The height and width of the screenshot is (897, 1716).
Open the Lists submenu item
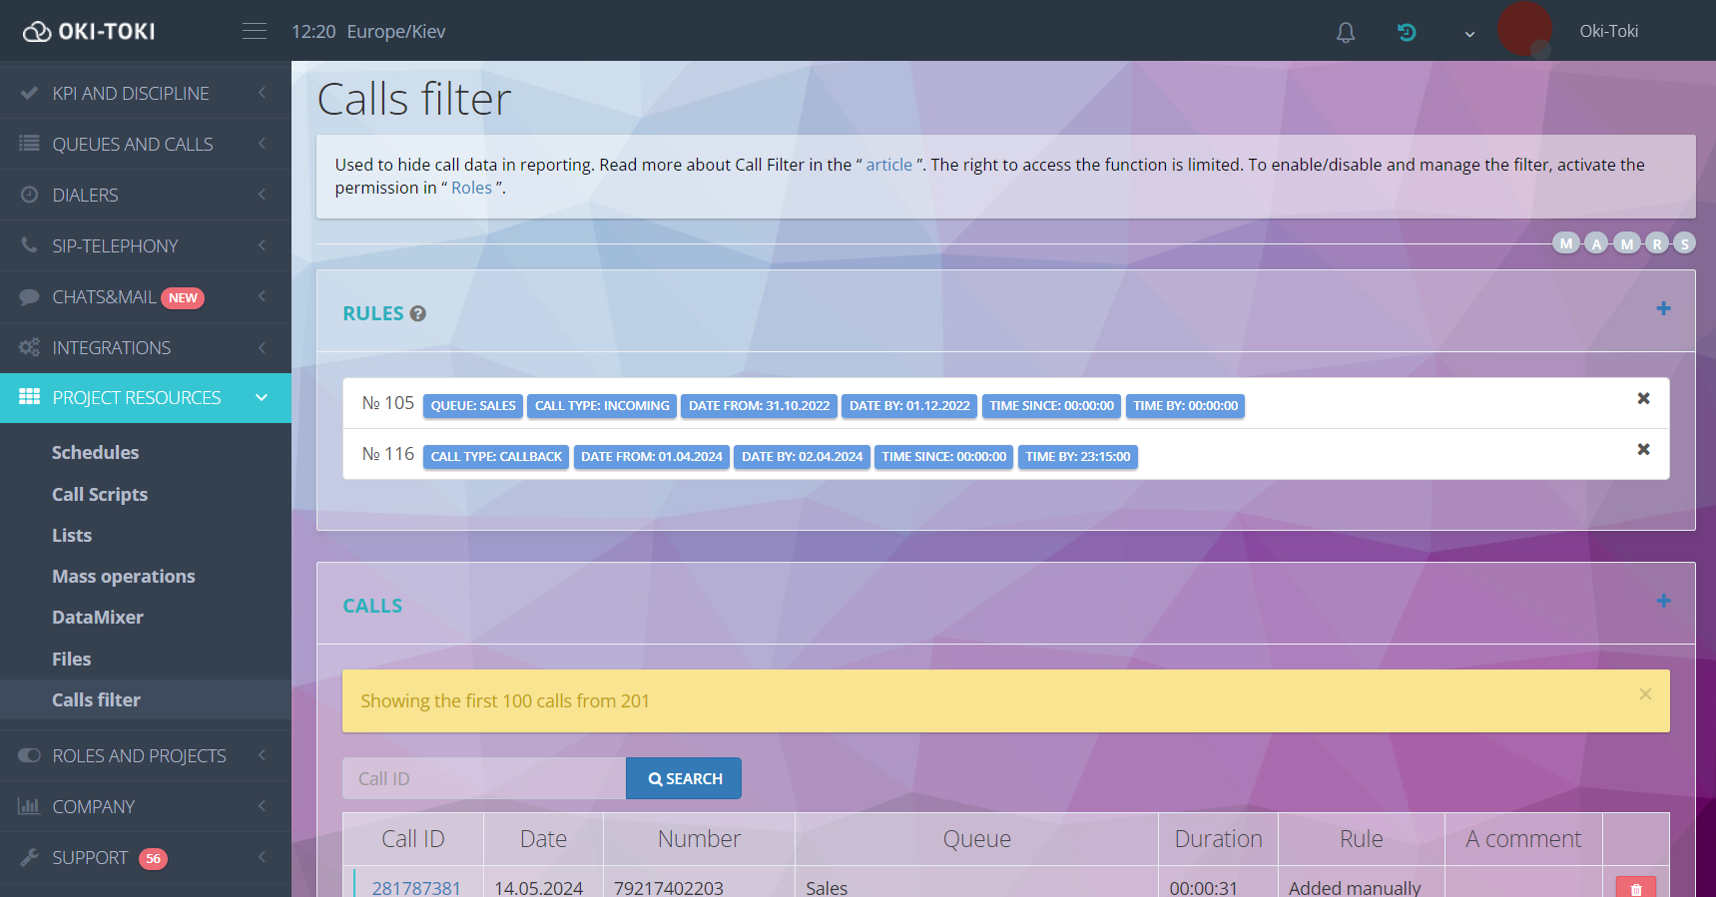(72, 535)
